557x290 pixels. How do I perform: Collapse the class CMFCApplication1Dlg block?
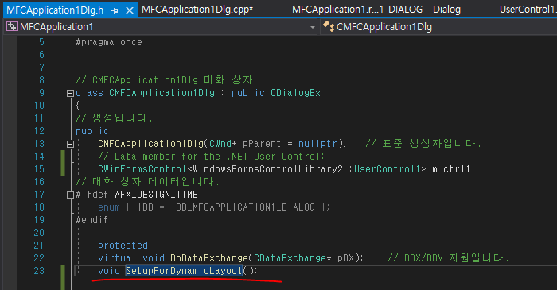pyautogui.click(x=70, y=93)
